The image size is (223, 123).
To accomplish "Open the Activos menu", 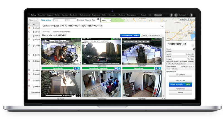I will click(33, 15).
